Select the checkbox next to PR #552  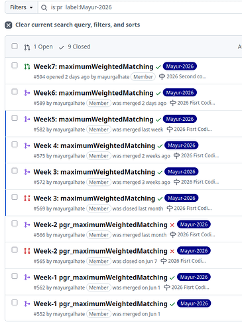click(x=15, y=302)
